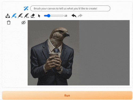Select the add brush (feather plus) tool
This screenshot has width=133, height=100.
14,16
